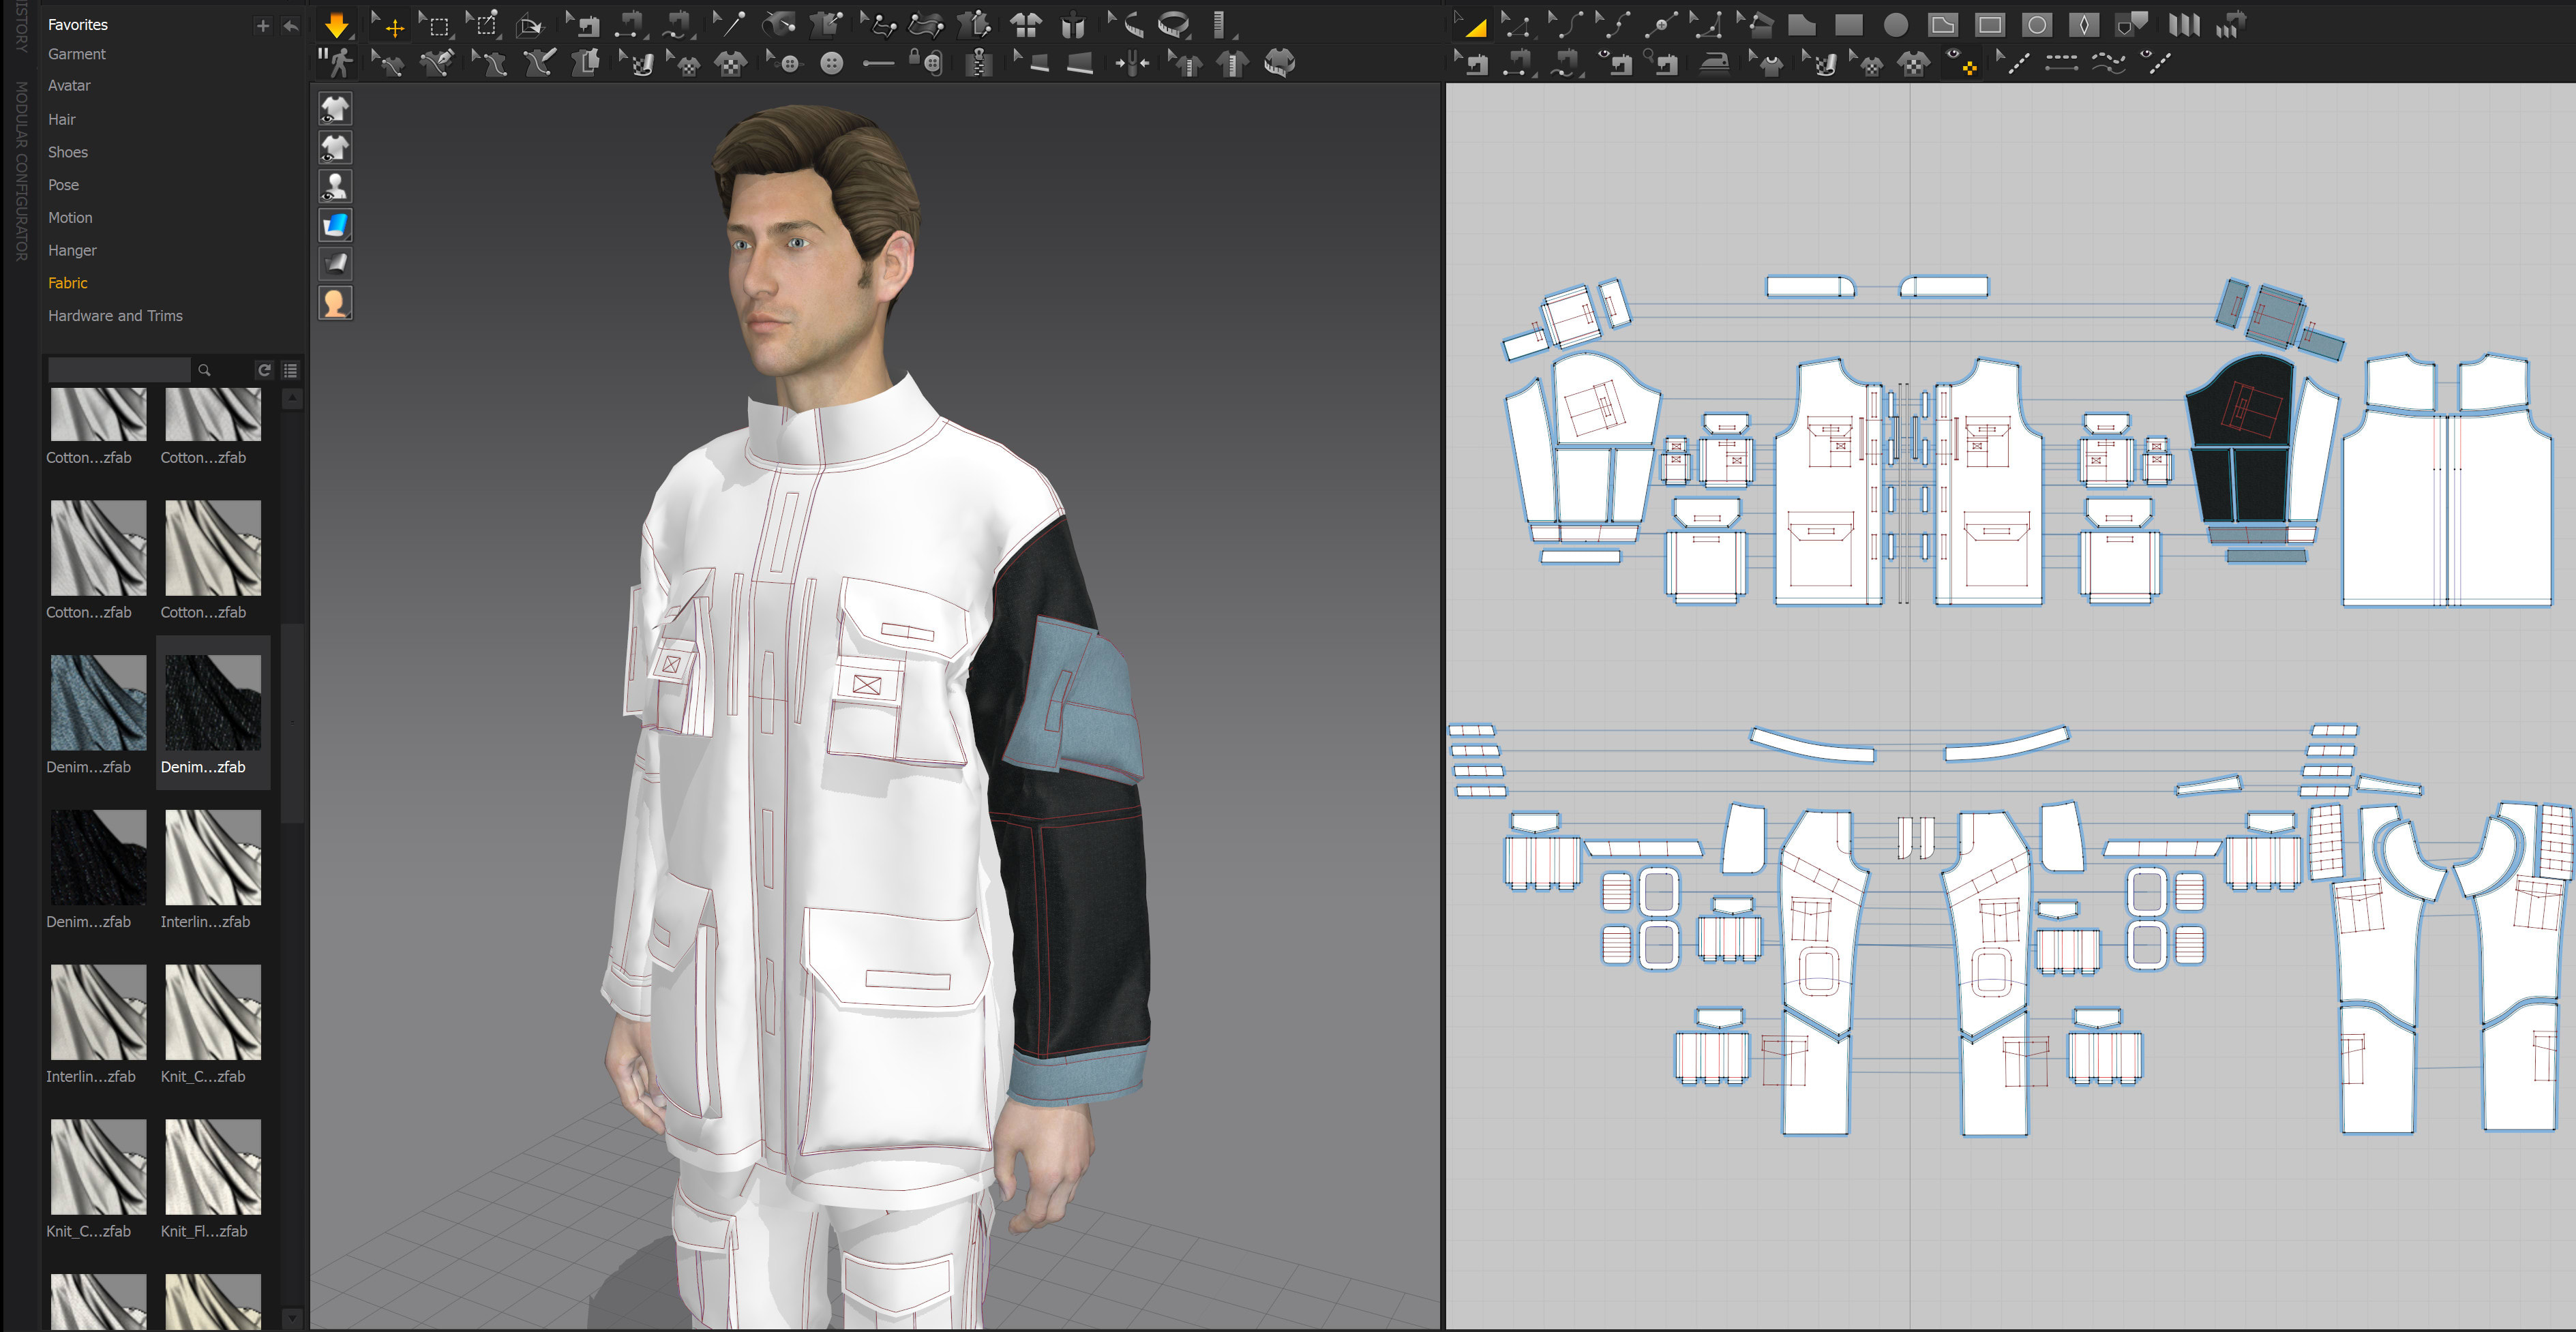The height and width of the screenshot is (1332, 2576).
Task: Select the highlighted dark denim fabric thumbnail
Action: pos(213,702)
